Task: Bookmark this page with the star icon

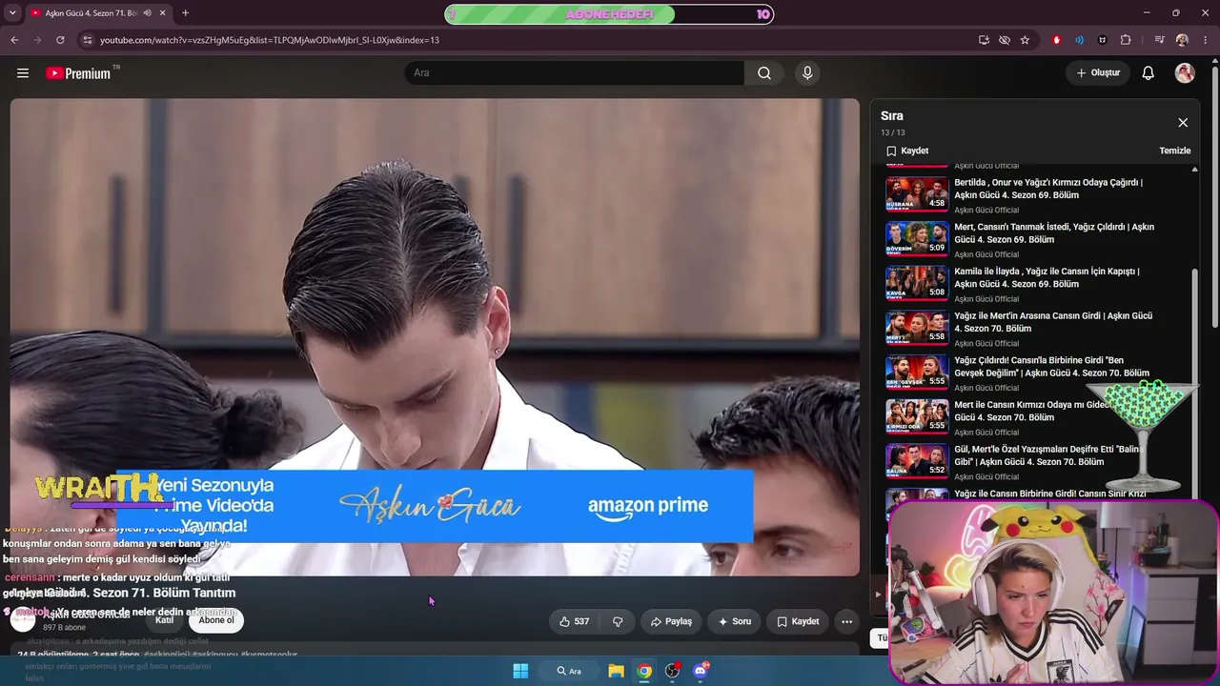Action: (x=1025, y=40)
